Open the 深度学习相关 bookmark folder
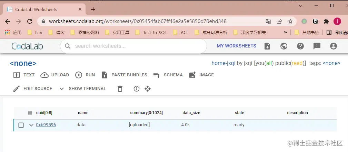Viewport: 348px width, 152px height. pyautogui.click(x=249, y=33)
